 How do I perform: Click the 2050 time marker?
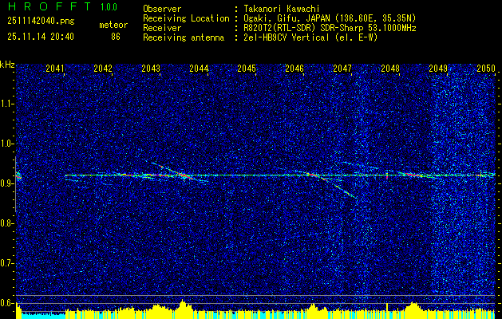coord(486,69)
